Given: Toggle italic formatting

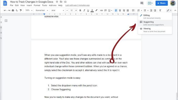Looking at the screenshot, I should [84, 10].
